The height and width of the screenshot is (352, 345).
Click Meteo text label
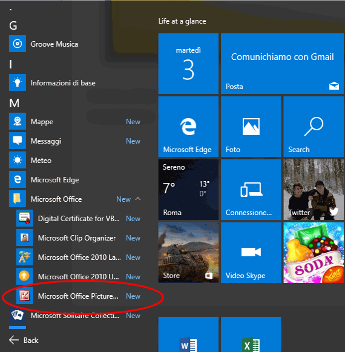click(x=41, y=161)
